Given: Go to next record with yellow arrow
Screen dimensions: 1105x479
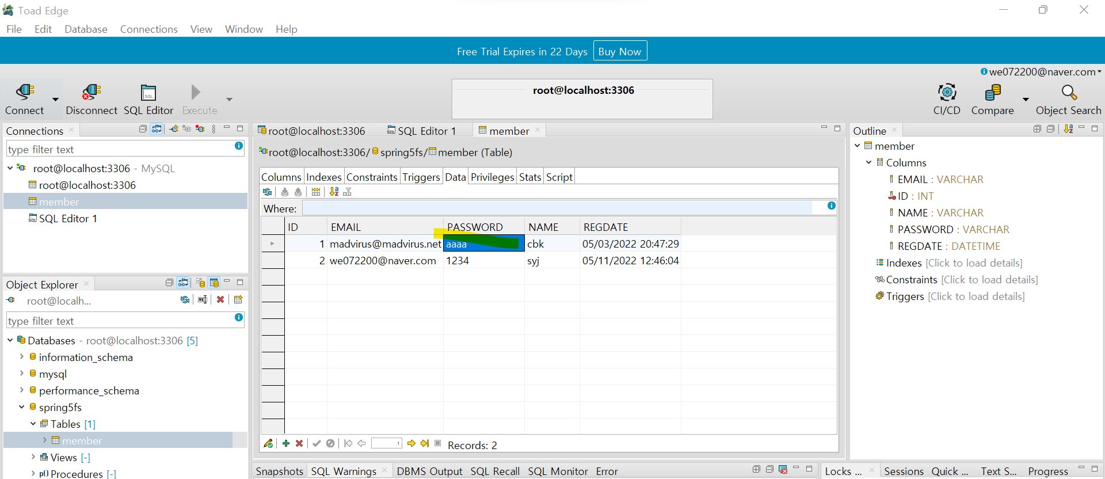Looking at the screenshot, I should click(x=411, y=443).
